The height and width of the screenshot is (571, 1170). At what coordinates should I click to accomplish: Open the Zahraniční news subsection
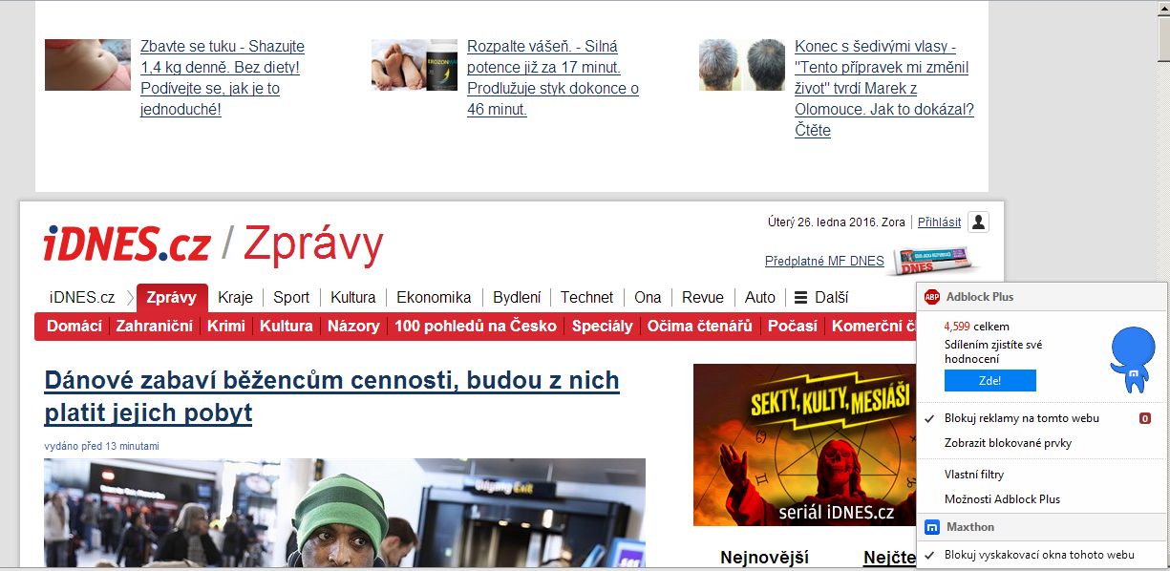point(154,326)
